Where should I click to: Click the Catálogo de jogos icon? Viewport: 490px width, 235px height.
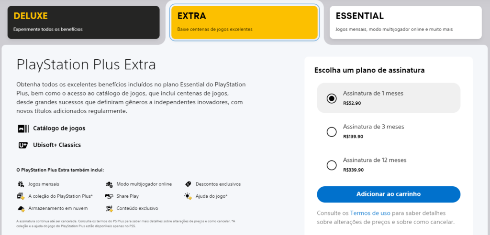pyautogui.click(x=23, y=128)
